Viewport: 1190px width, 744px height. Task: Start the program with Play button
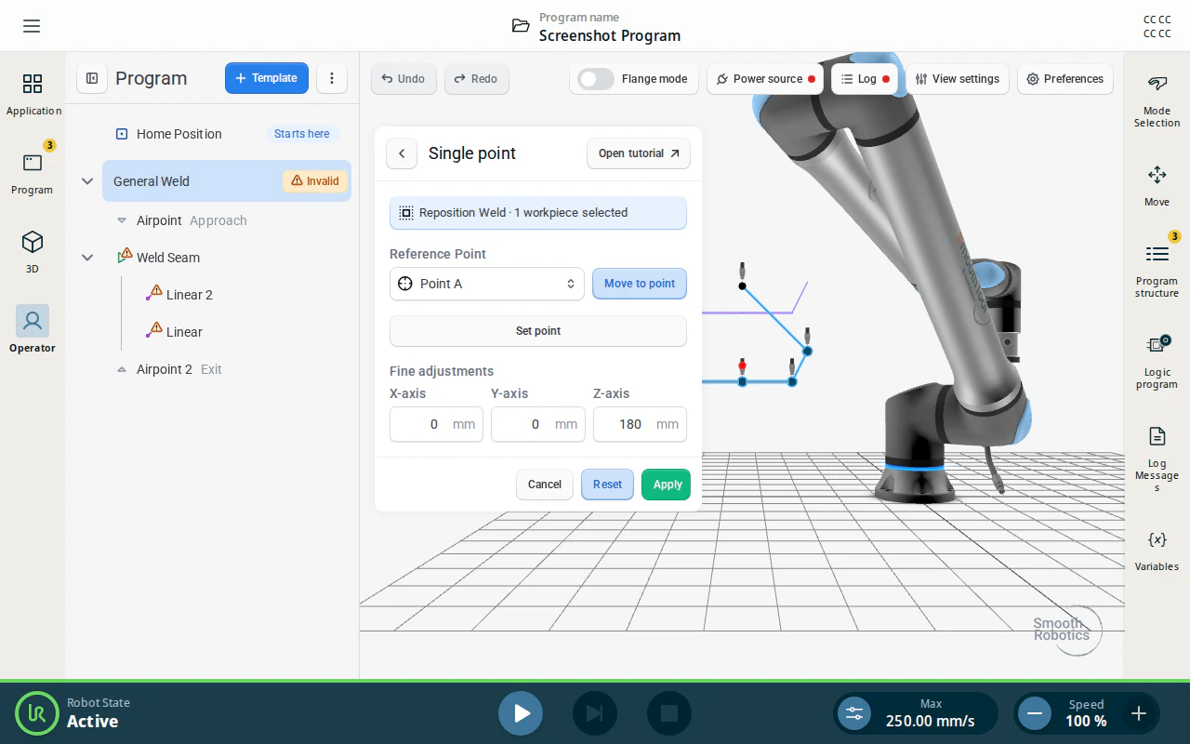(x=521, y=713)
